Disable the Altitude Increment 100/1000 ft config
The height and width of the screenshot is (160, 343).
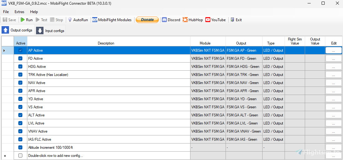tap(21, 148)
